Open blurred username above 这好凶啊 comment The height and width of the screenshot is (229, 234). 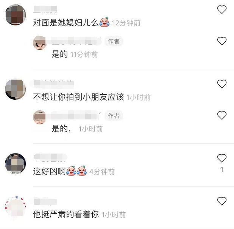[x=50, y=158]
